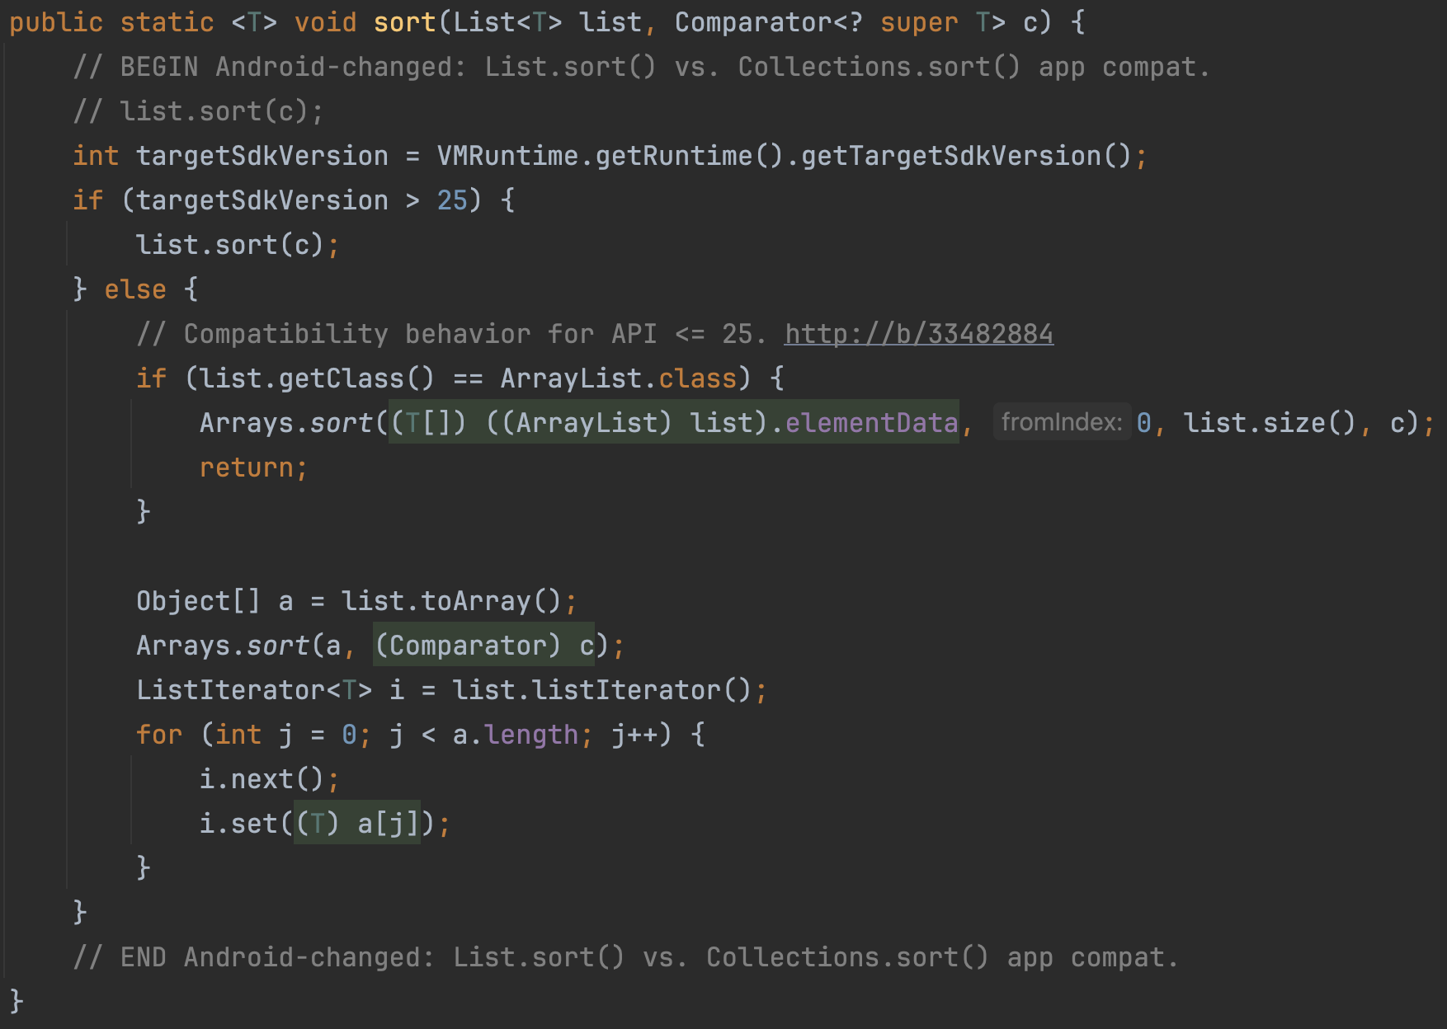Click the toArray() method call
The height and width of the screenshot is (1029, 1447).
[x=492, y=601]
